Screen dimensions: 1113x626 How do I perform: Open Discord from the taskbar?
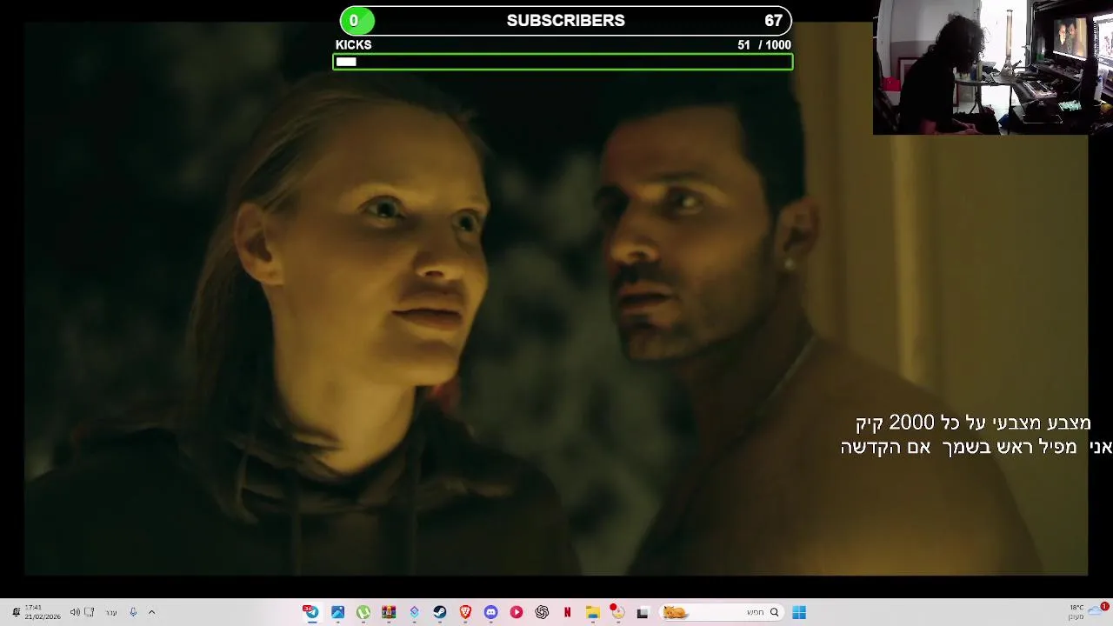pos(491,612)
